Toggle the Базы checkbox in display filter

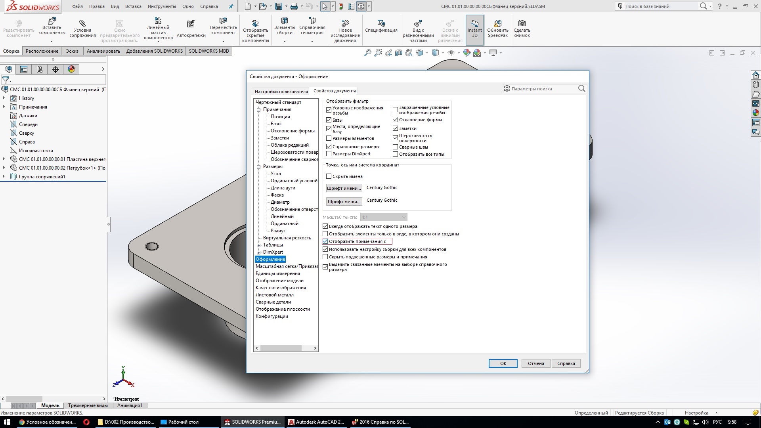coord(329,120)
